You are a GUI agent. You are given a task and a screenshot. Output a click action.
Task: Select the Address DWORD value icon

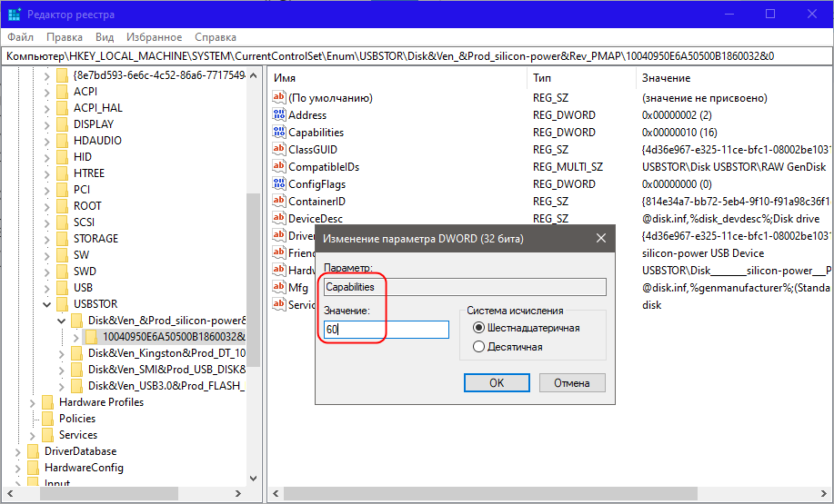pos(279,115)
